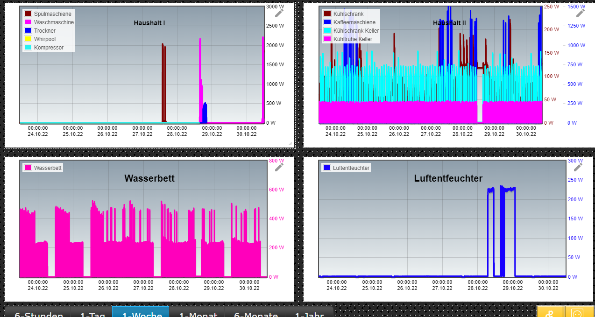Image resolution: width=595 pixels, height=317 pixels.
Task: Toggle Kaffeemaschiene series in legend
Action: (x=349, y=22)
